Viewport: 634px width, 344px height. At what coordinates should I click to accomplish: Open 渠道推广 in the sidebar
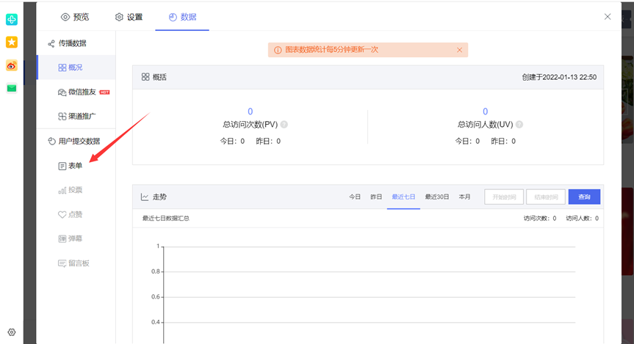pos(76,117)
